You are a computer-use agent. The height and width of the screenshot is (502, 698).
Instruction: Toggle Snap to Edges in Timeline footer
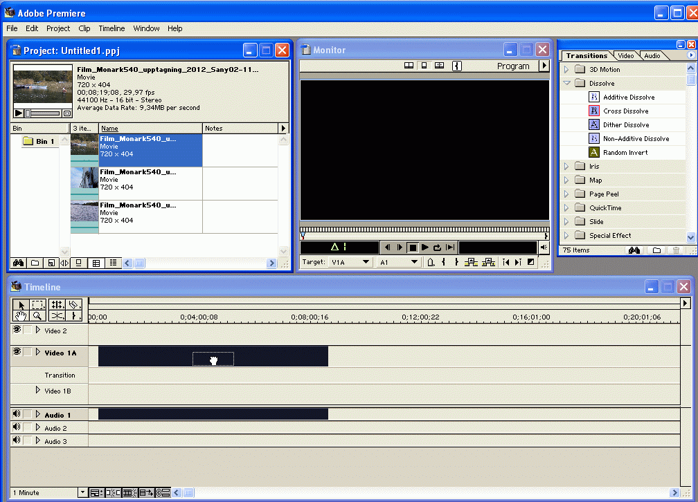(113, 492)
